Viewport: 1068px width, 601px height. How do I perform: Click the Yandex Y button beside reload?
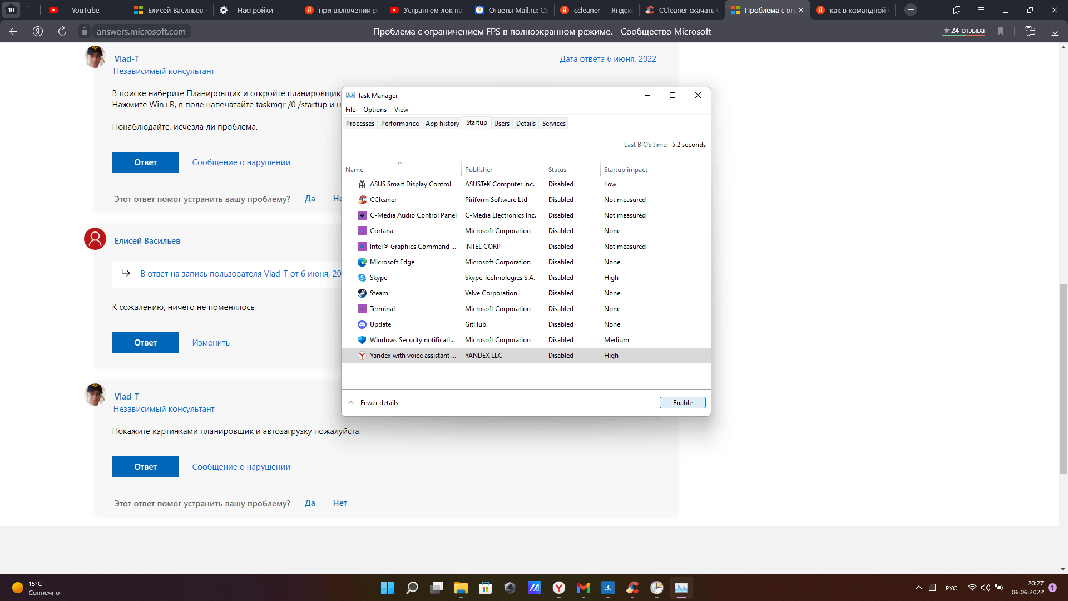38,31
